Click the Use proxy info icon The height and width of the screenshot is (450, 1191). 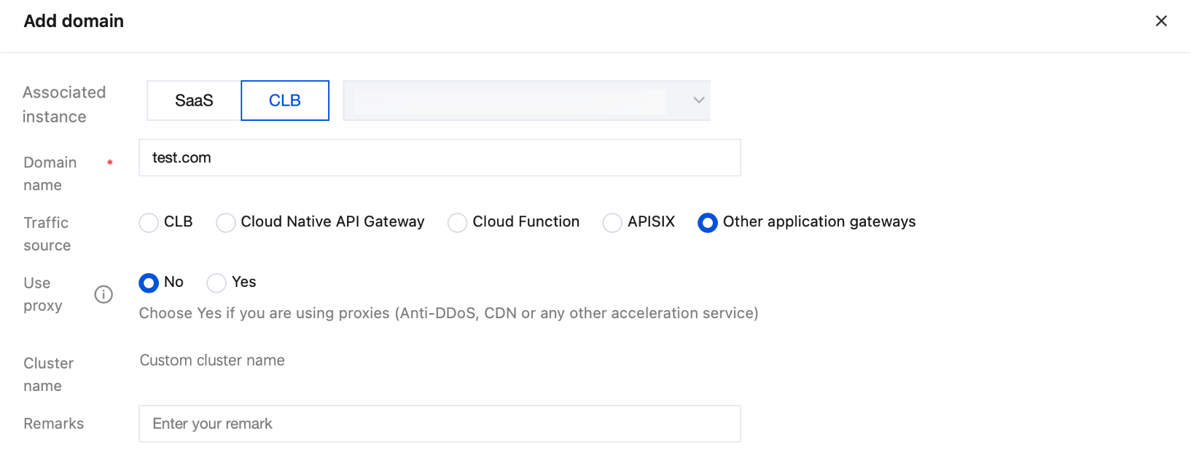[104, 294]
